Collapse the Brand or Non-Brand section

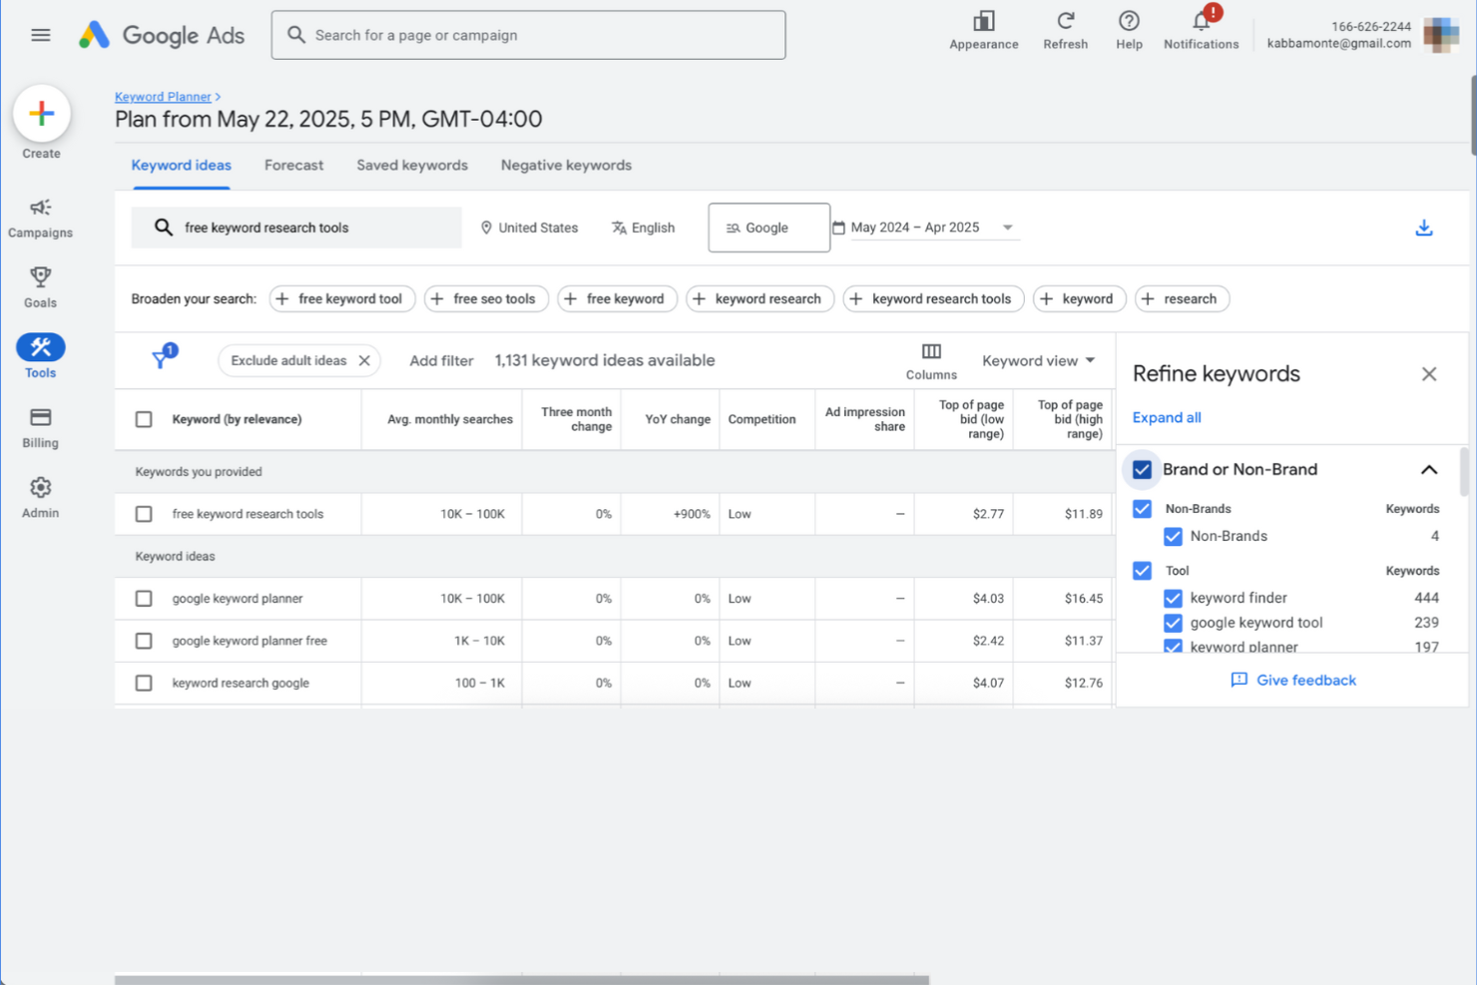coord(1429,469)
